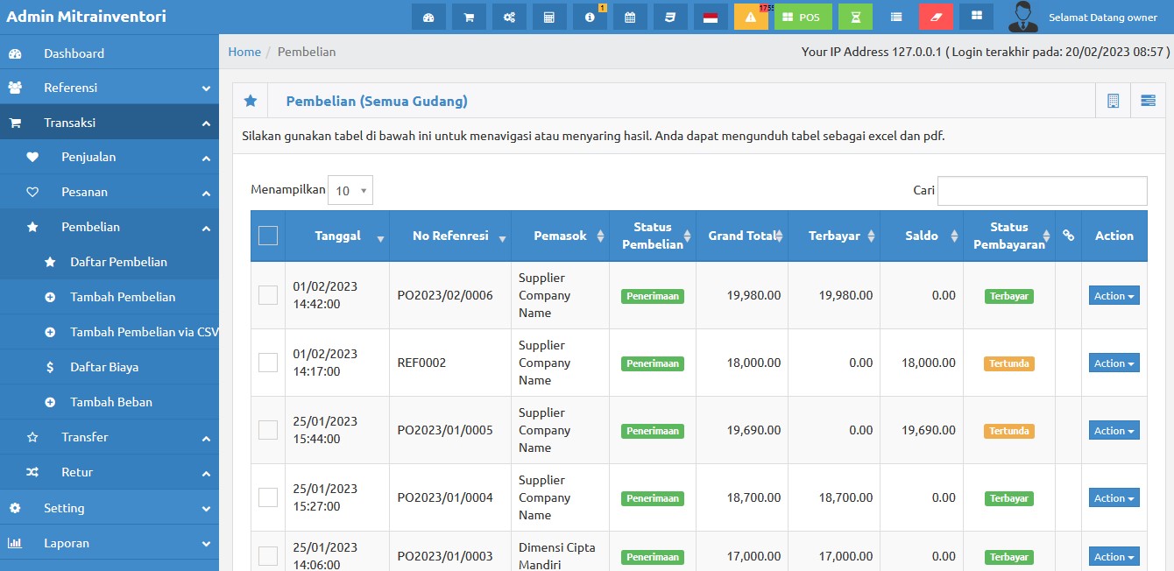The height and width of the screenshot is (571, 1174).
Task: Select Daftar Biaya from the sidebar
Action: (x=104, y=367)
